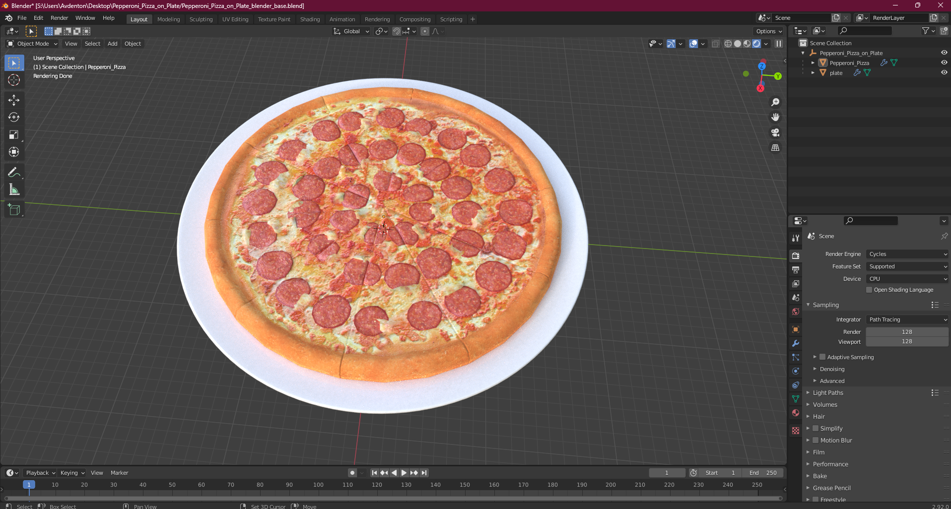Open the Object Mode dropdown
Viewport: 951px width, 509px height.
pos(32,44)
